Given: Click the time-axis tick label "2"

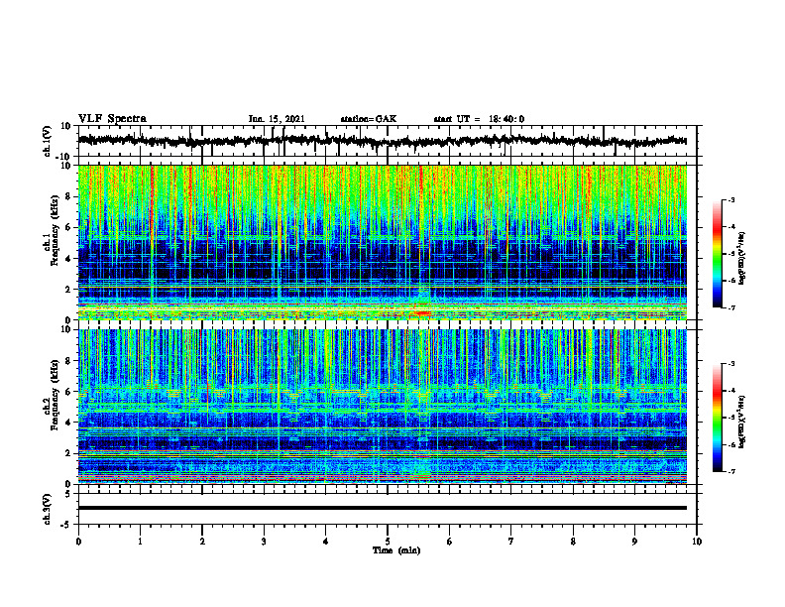Looking at the screenshot, I should 202,542.
